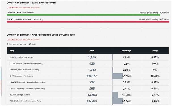
Task: Click the Percentage column header
Action: pos(127,51)
